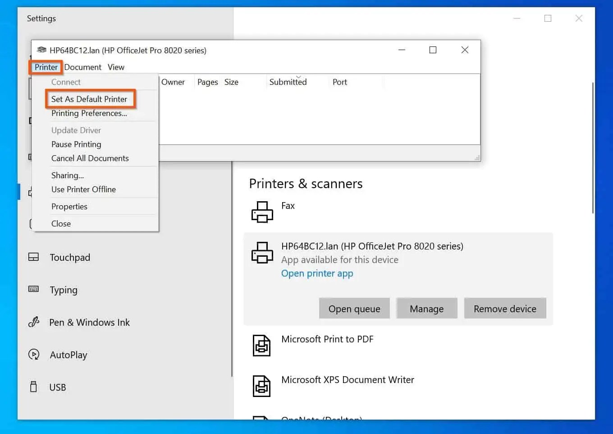Click the printer icon in the queue window titlebar
The image size is (613, 434).
point(41,50)
